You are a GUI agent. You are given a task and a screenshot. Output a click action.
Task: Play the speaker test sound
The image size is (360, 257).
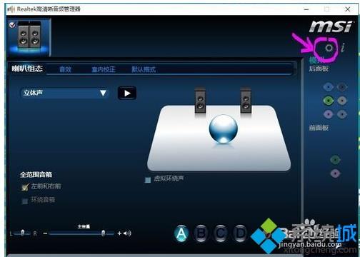[127, 93]
